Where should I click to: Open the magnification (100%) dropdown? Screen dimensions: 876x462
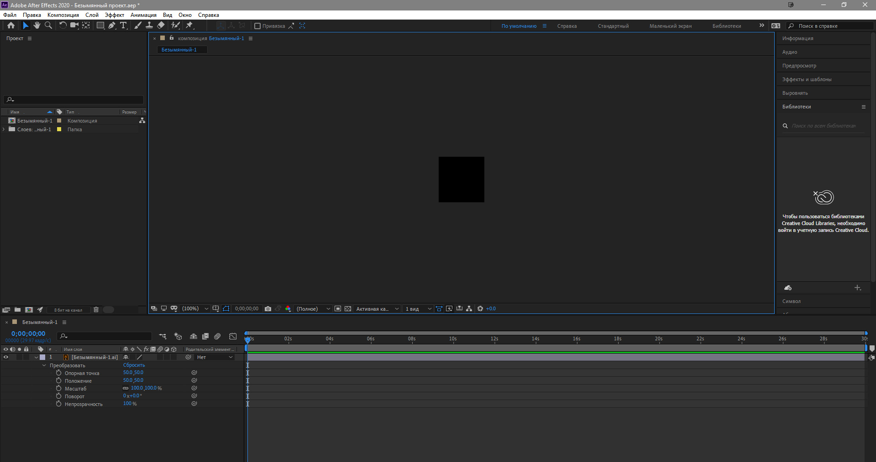pos(195,309)
